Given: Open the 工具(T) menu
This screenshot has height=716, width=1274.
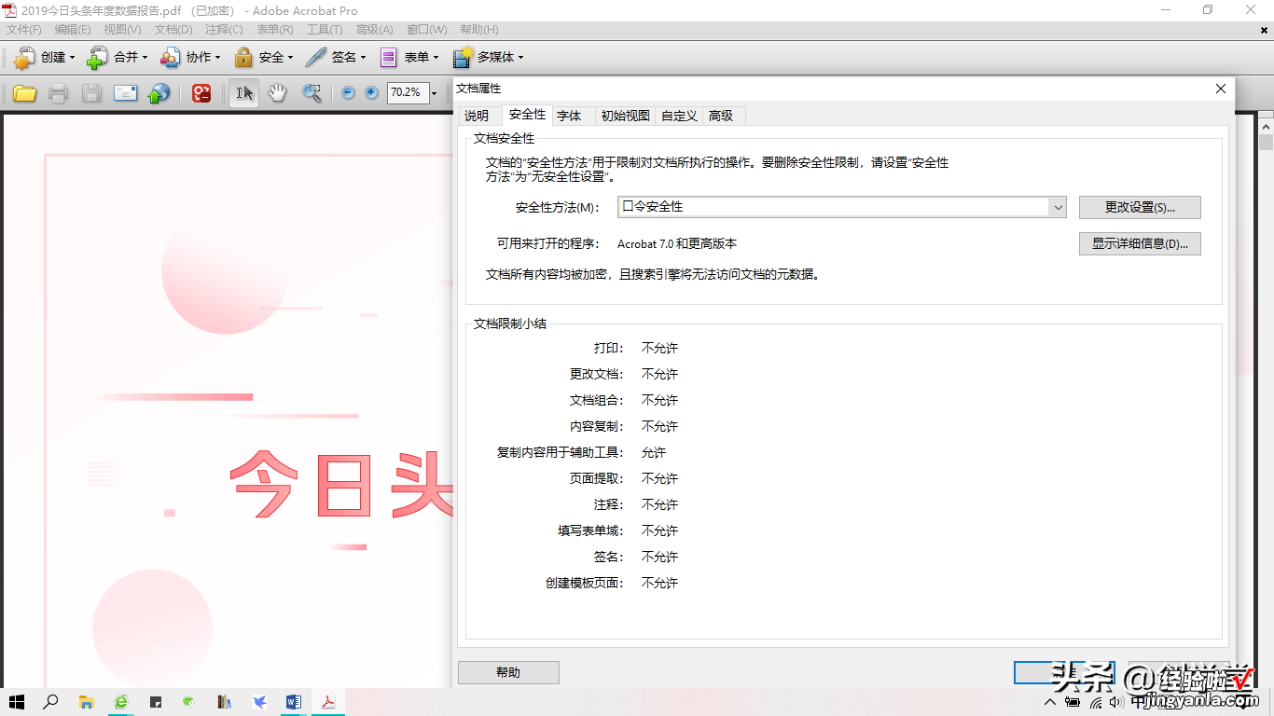Looking at the screenshot, I should pyautogui.click(x=325, y=30).
